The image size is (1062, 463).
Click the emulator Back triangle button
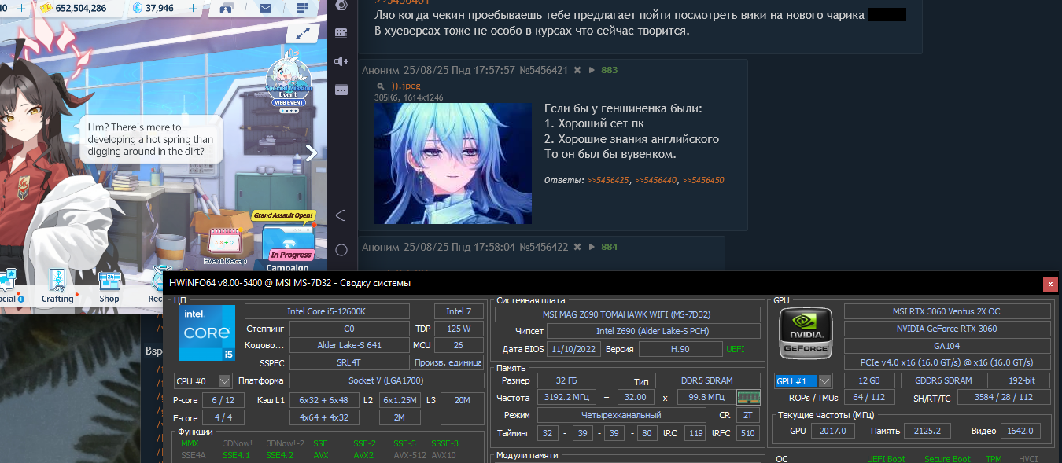click(341, 215)
